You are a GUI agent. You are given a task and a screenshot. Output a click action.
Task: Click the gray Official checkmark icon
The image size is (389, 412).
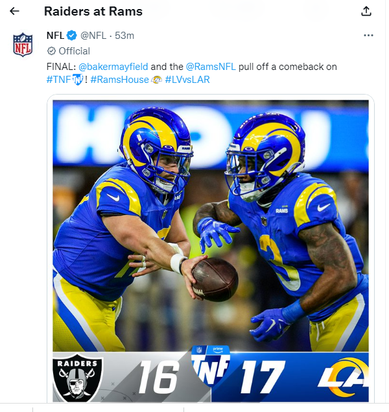click(51, 51)
